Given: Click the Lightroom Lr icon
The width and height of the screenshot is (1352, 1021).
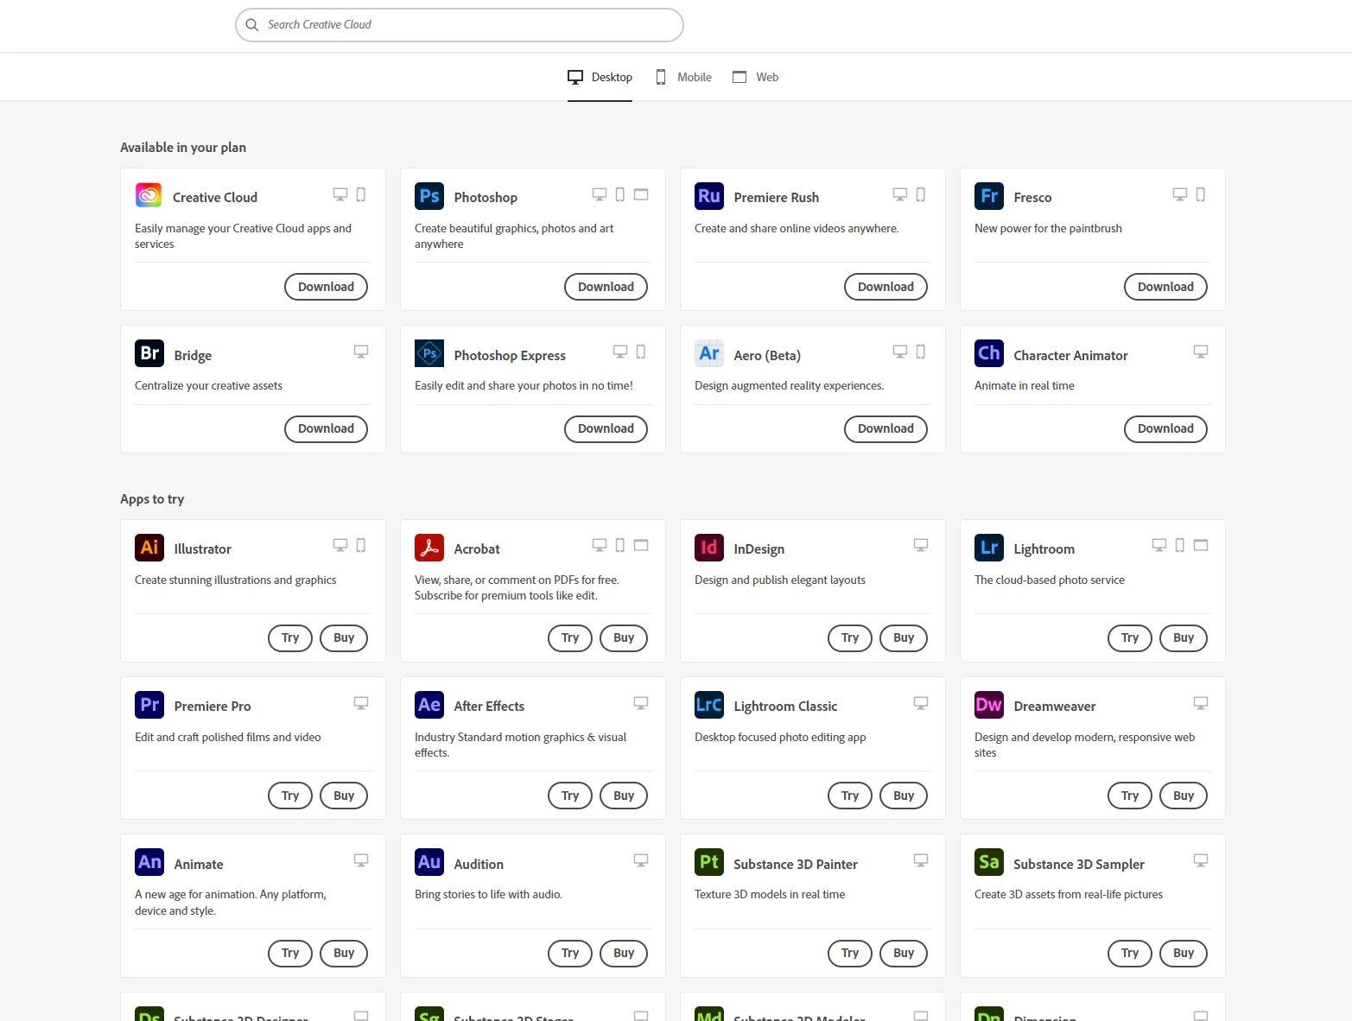Looking at the screenshot, I should tap(989, 547).
